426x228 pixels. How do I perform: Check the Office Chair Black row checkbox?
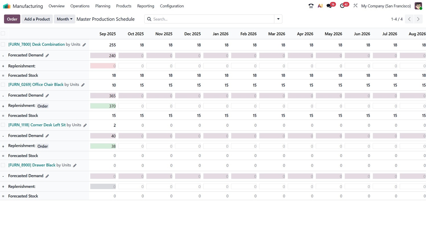(3, 85)
